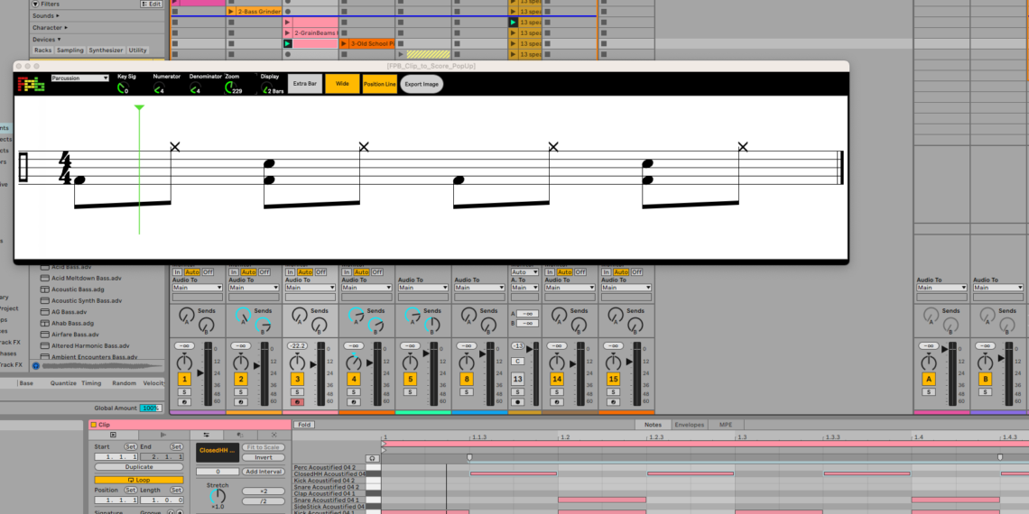Solo track 2 with its S button
1029x514 pixels.
240,391
